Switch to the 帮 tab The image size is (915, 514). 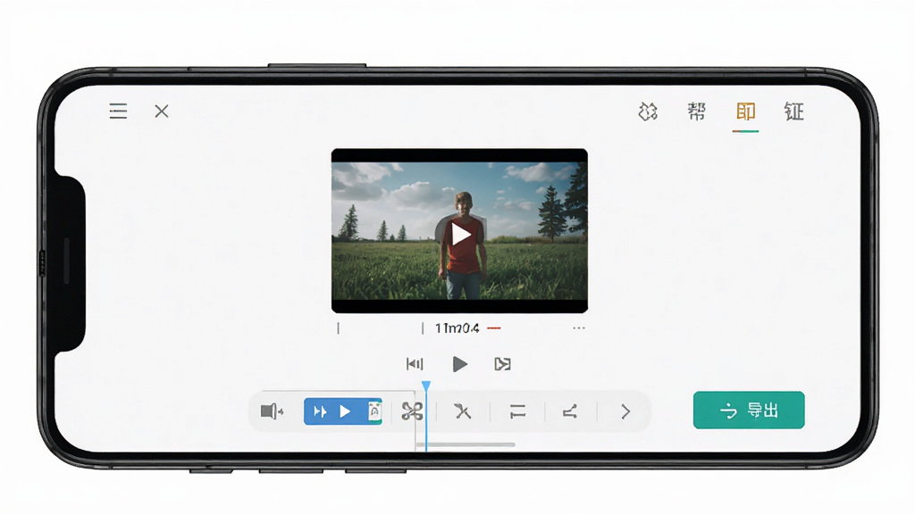(696, 111)
